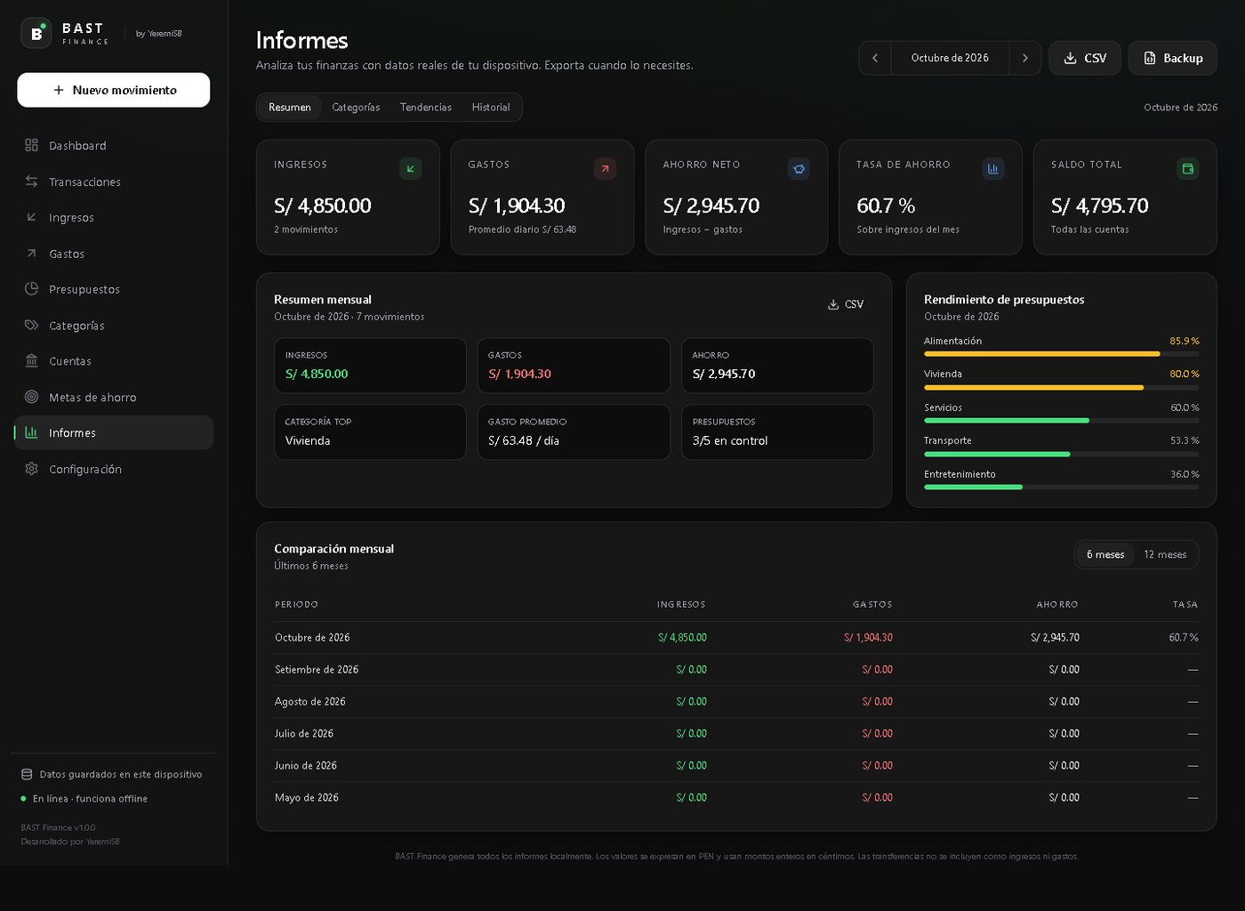The height and width of the screenshot is (911, 1245).
Task: Open the Historial tab
Action: pyautogui.click(x=491, y=108)
